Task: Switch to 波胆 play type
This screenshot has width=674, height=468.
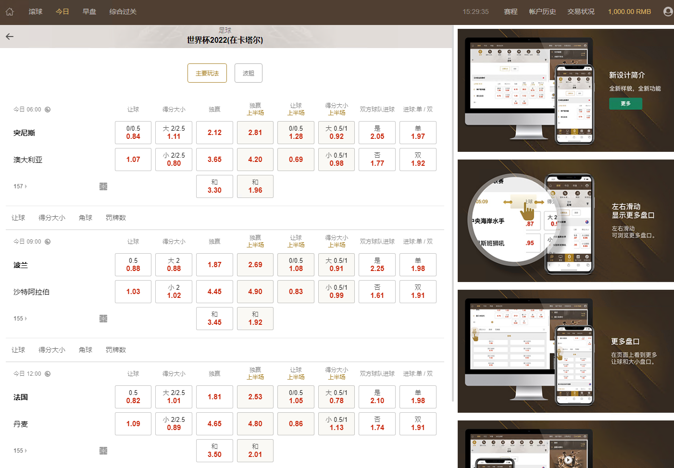Action: (x=249, y=73)
